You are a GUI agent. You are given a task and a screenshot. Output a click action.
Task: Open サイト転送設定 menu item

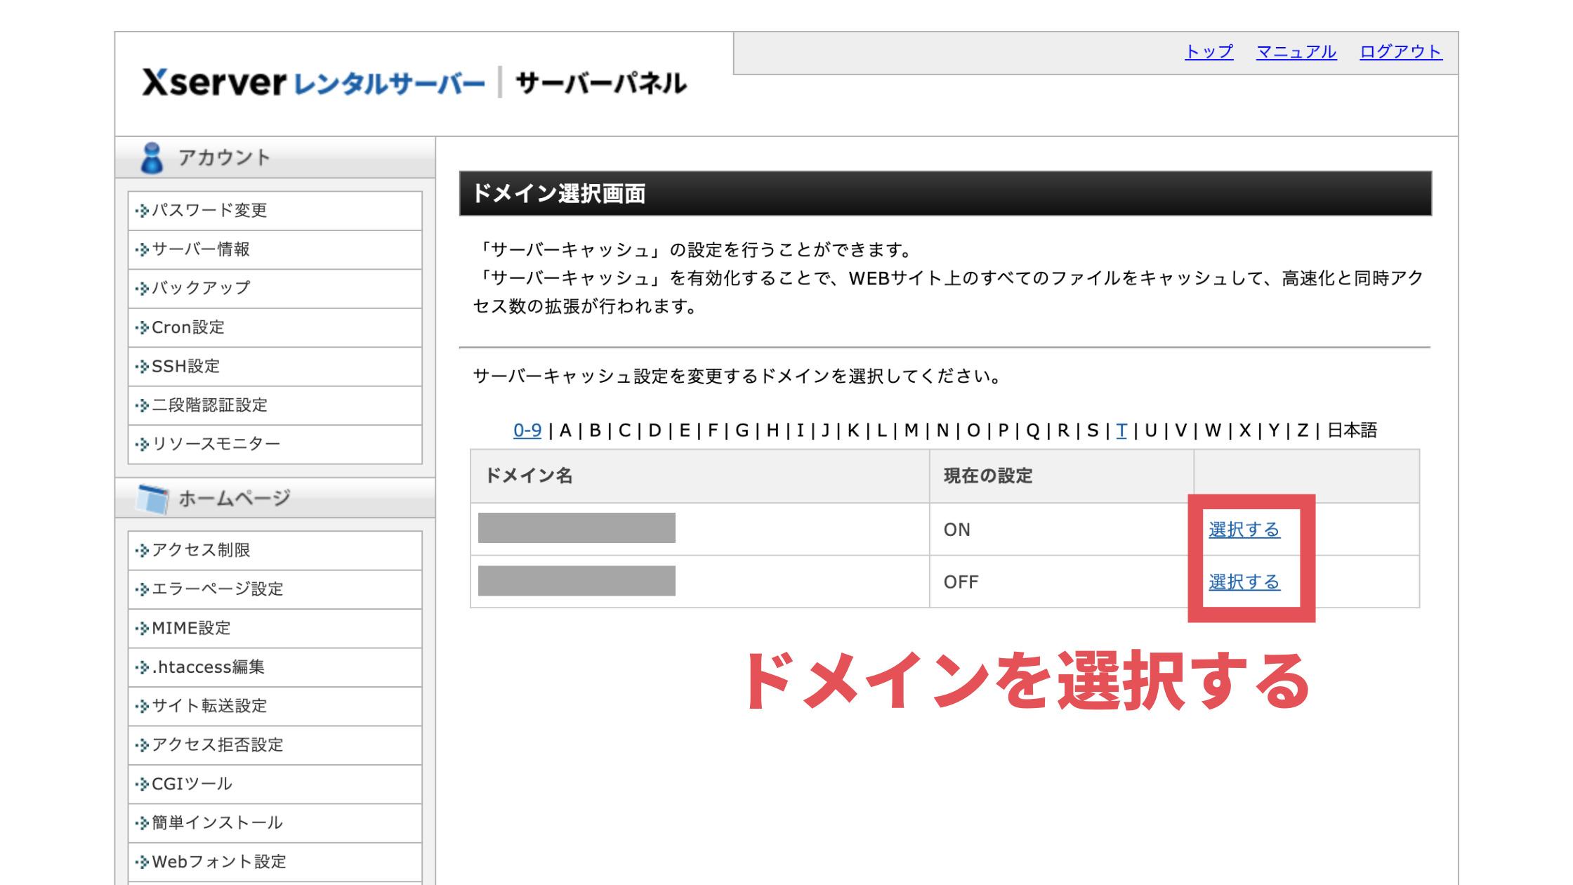click(x=275, y=706)
